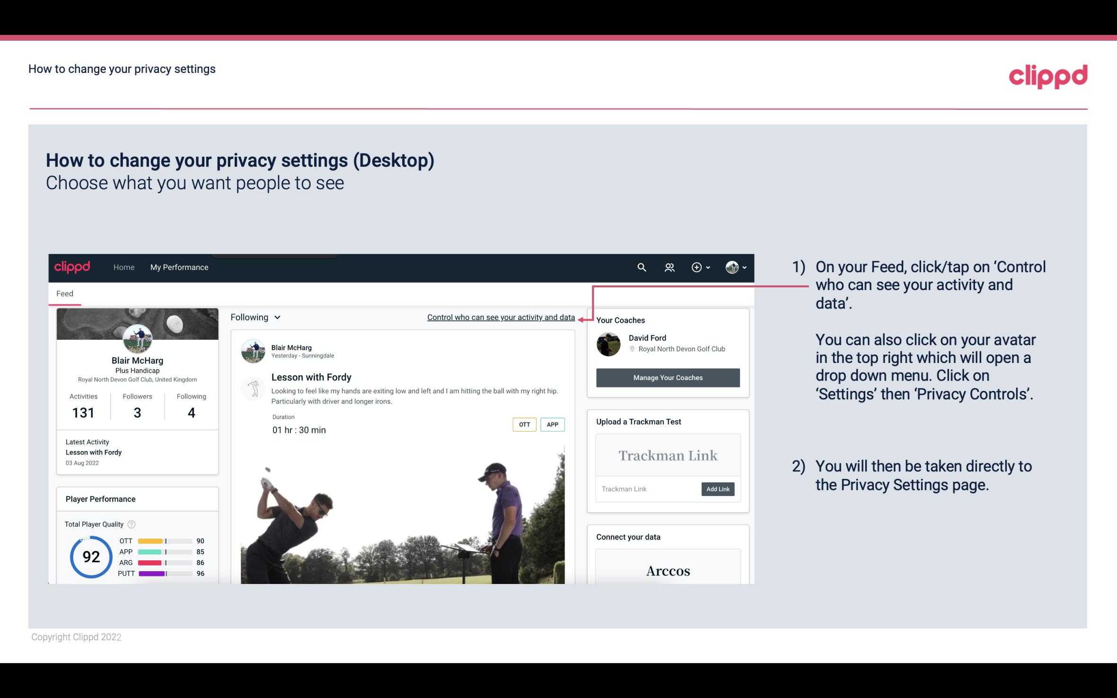Click the user avatar icon top right
This screenshot has height=698, width=1117.
tap(731, 266)
